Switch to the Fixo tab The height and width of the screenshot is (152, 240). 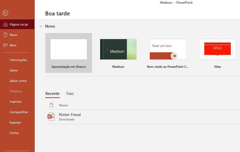coord(70,94)
